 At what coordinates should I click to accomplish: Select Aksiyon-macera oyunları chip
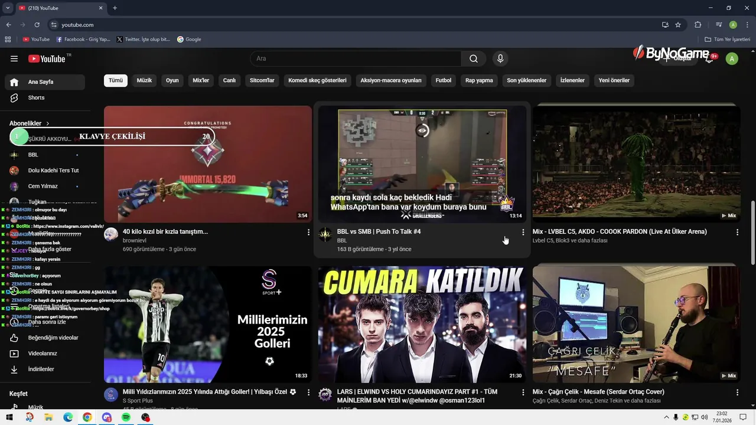(391, 80)
